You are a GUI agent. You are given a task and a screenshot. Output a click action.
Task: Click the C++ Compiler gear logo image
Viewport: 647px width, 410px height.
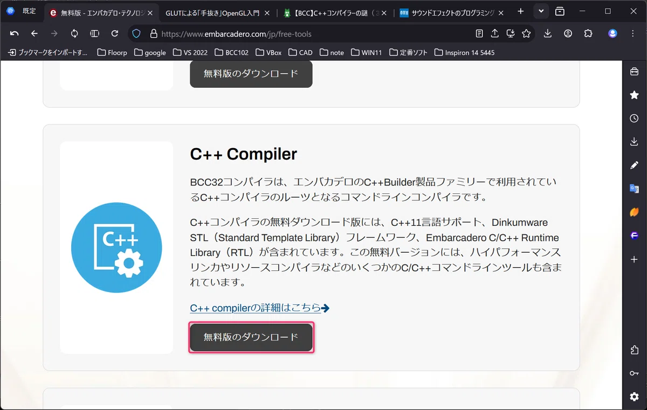[116, 247]
